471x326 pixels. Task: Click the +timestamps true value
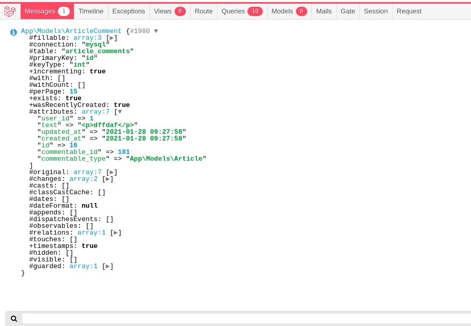click(x=89, y=246)
